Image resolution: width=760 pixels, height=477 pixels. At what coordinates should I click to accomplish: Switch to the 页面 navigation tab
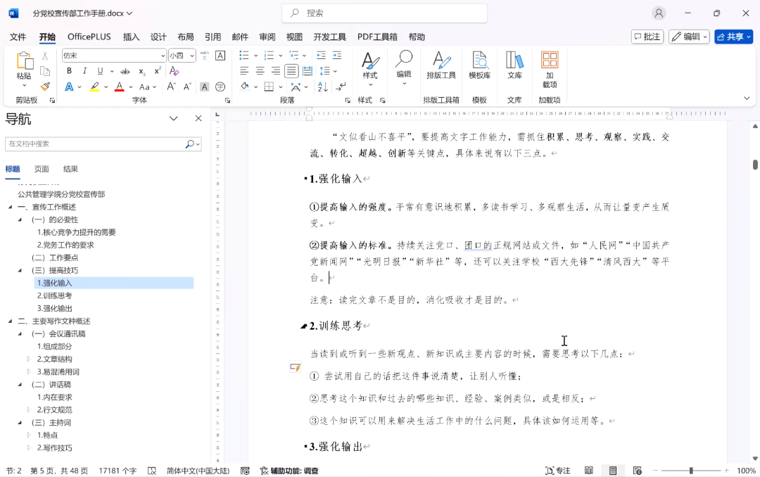pyautogui.click(x=42, y=169)
